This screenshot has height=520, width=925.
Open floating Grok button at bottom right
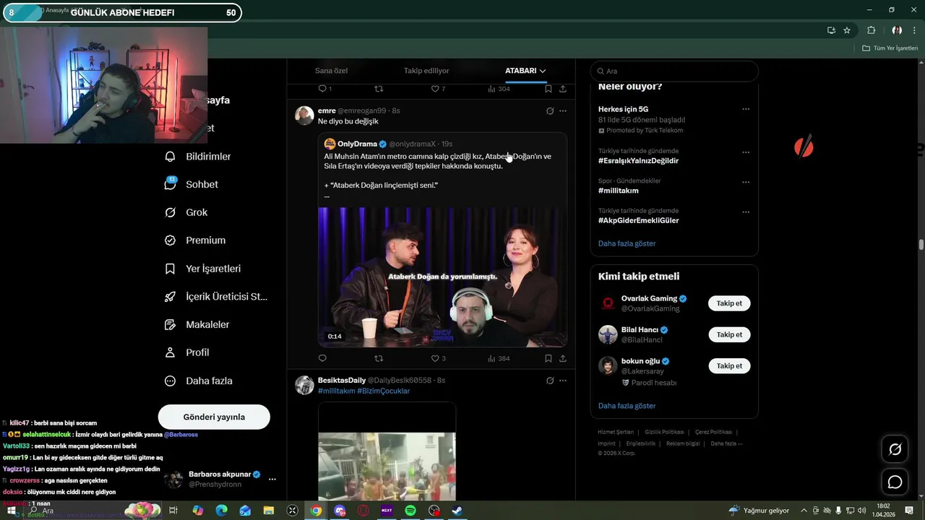point(895,449)
